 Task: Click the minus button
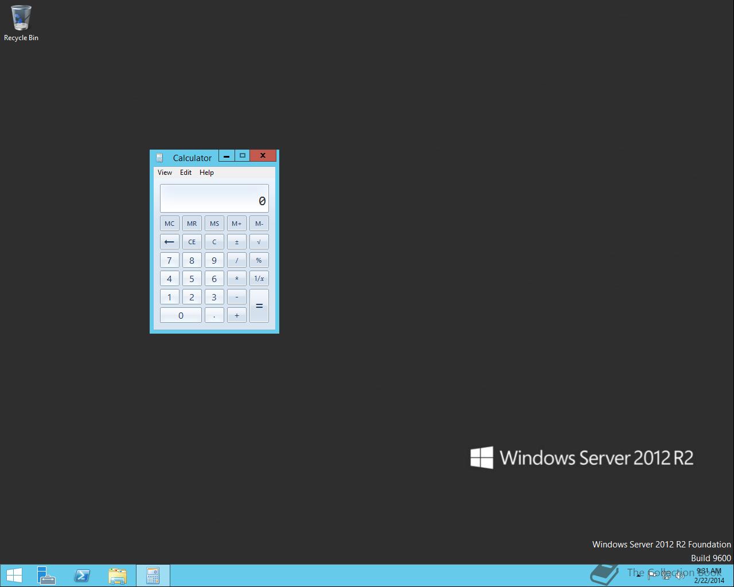coord(236,297)
